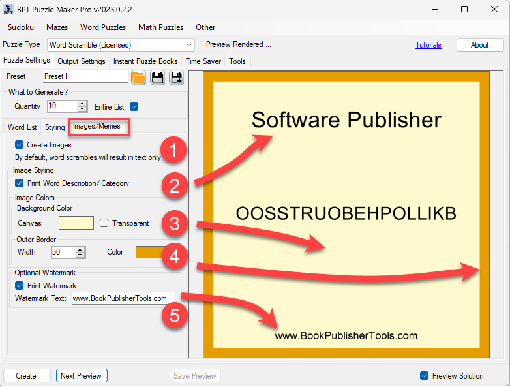Select the Styling sub-tab

click(55, 127)
